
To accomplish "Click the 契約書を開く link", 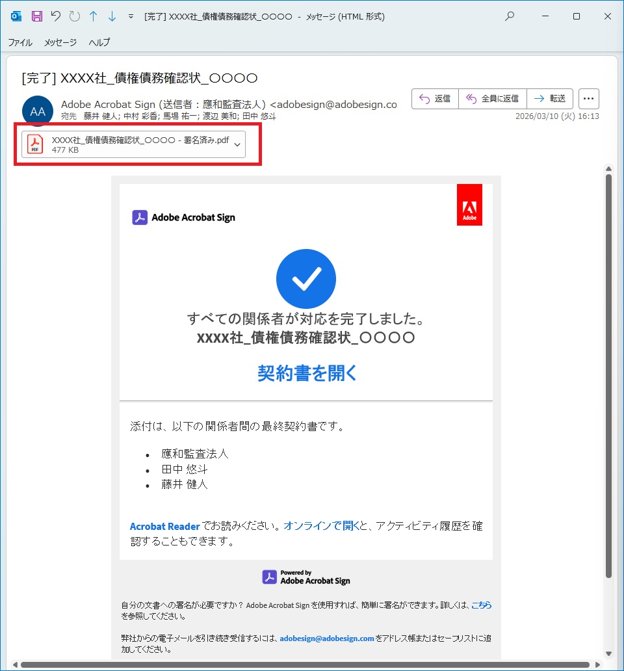I will pos(307,373).
